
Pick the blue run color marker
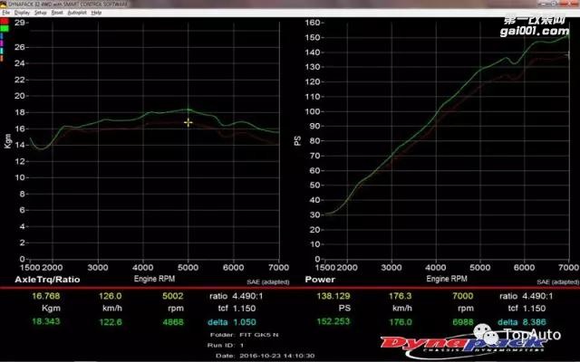(x=4, y=36)
